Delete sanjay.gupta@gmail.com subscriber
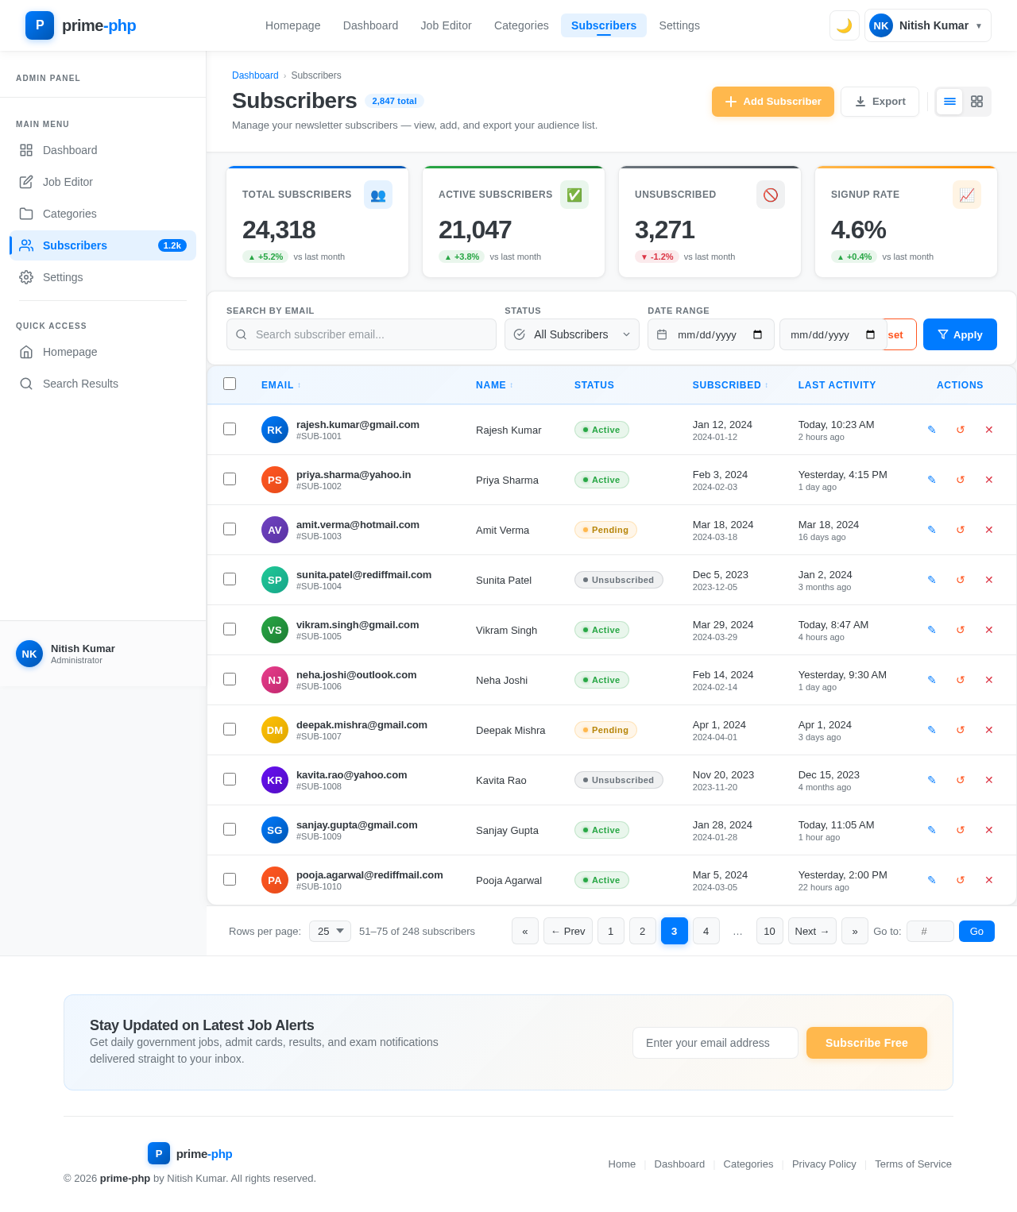 pos(989,830)
